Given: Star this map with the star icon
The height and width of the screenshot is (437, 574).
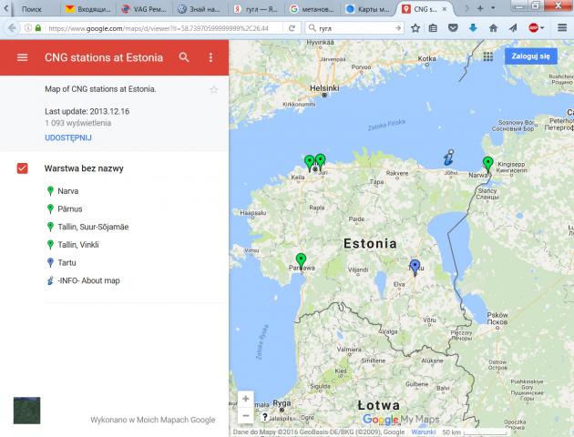Looking at the screenshot, I should [x=214, y=89].
